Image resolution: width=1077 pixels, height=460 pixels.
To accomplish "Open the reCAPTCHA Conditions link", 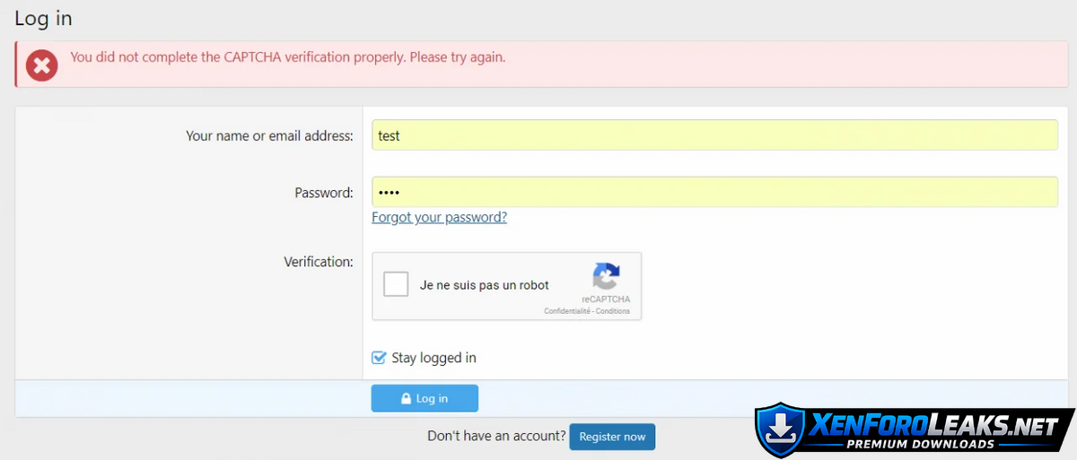I will (613, 311).
